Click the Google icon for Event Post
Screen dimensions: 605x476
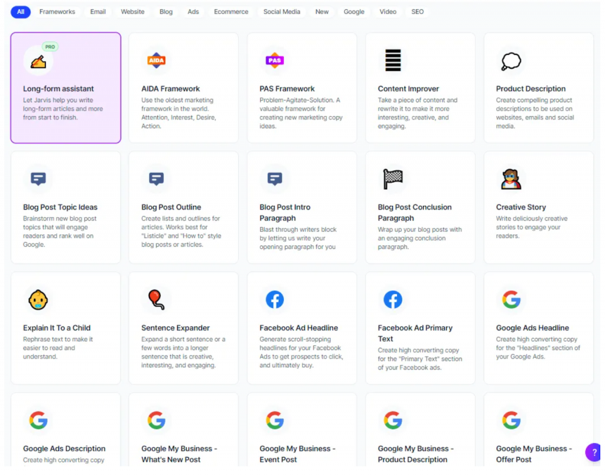pyautogui.click(x=275, y=420)
